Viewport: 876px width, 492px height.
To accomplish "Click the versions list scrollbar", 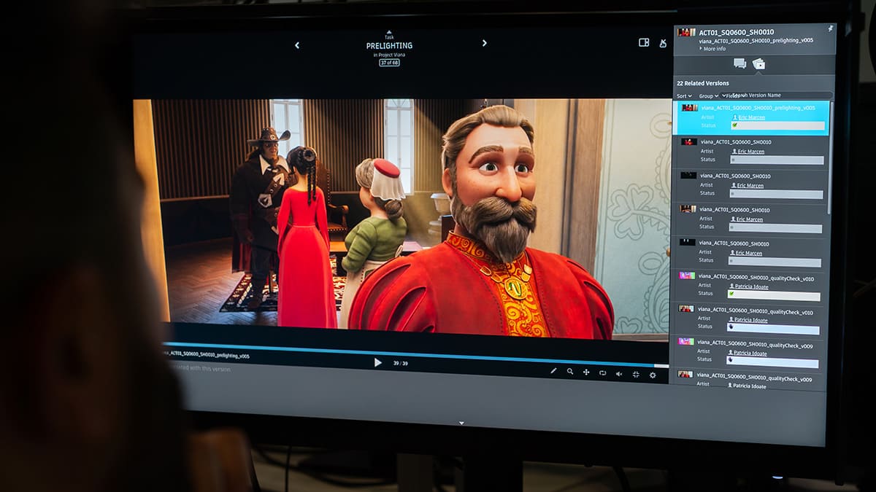I will pos(830,157).
